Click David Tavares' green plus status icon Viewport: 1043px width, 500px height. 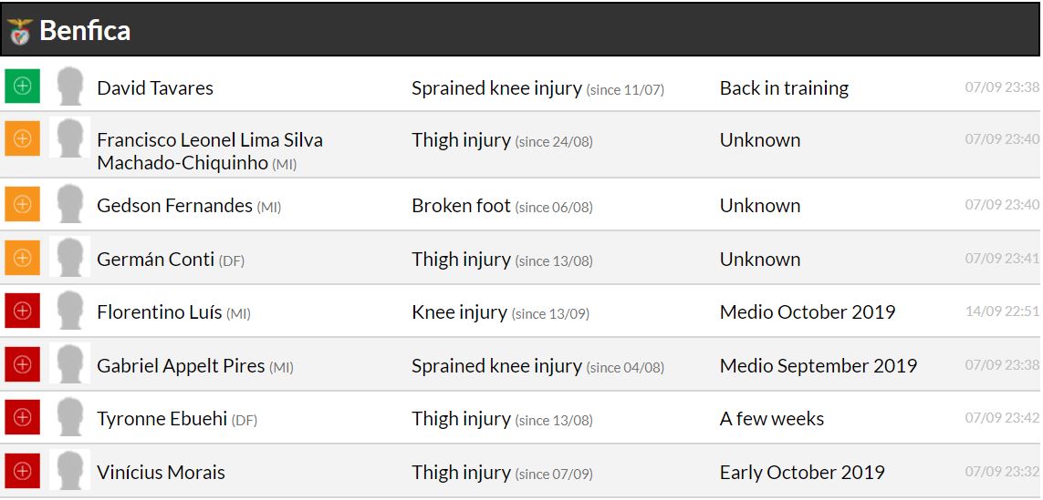[23, 87]
